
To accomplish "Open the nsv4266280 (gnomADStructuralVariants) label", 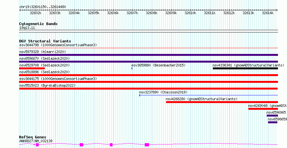I will (x=202, y=99).
